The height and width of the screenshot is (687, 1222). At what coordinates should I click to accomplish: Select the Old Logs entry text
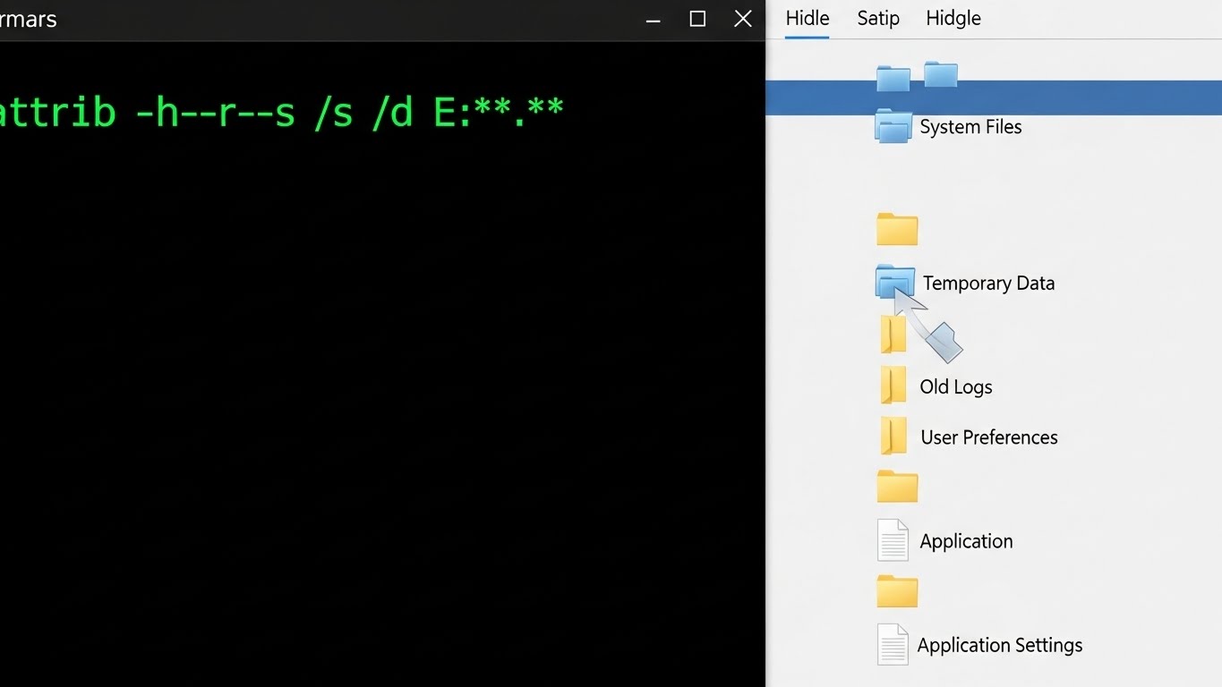pyautogui.click(x=955, y=387)
